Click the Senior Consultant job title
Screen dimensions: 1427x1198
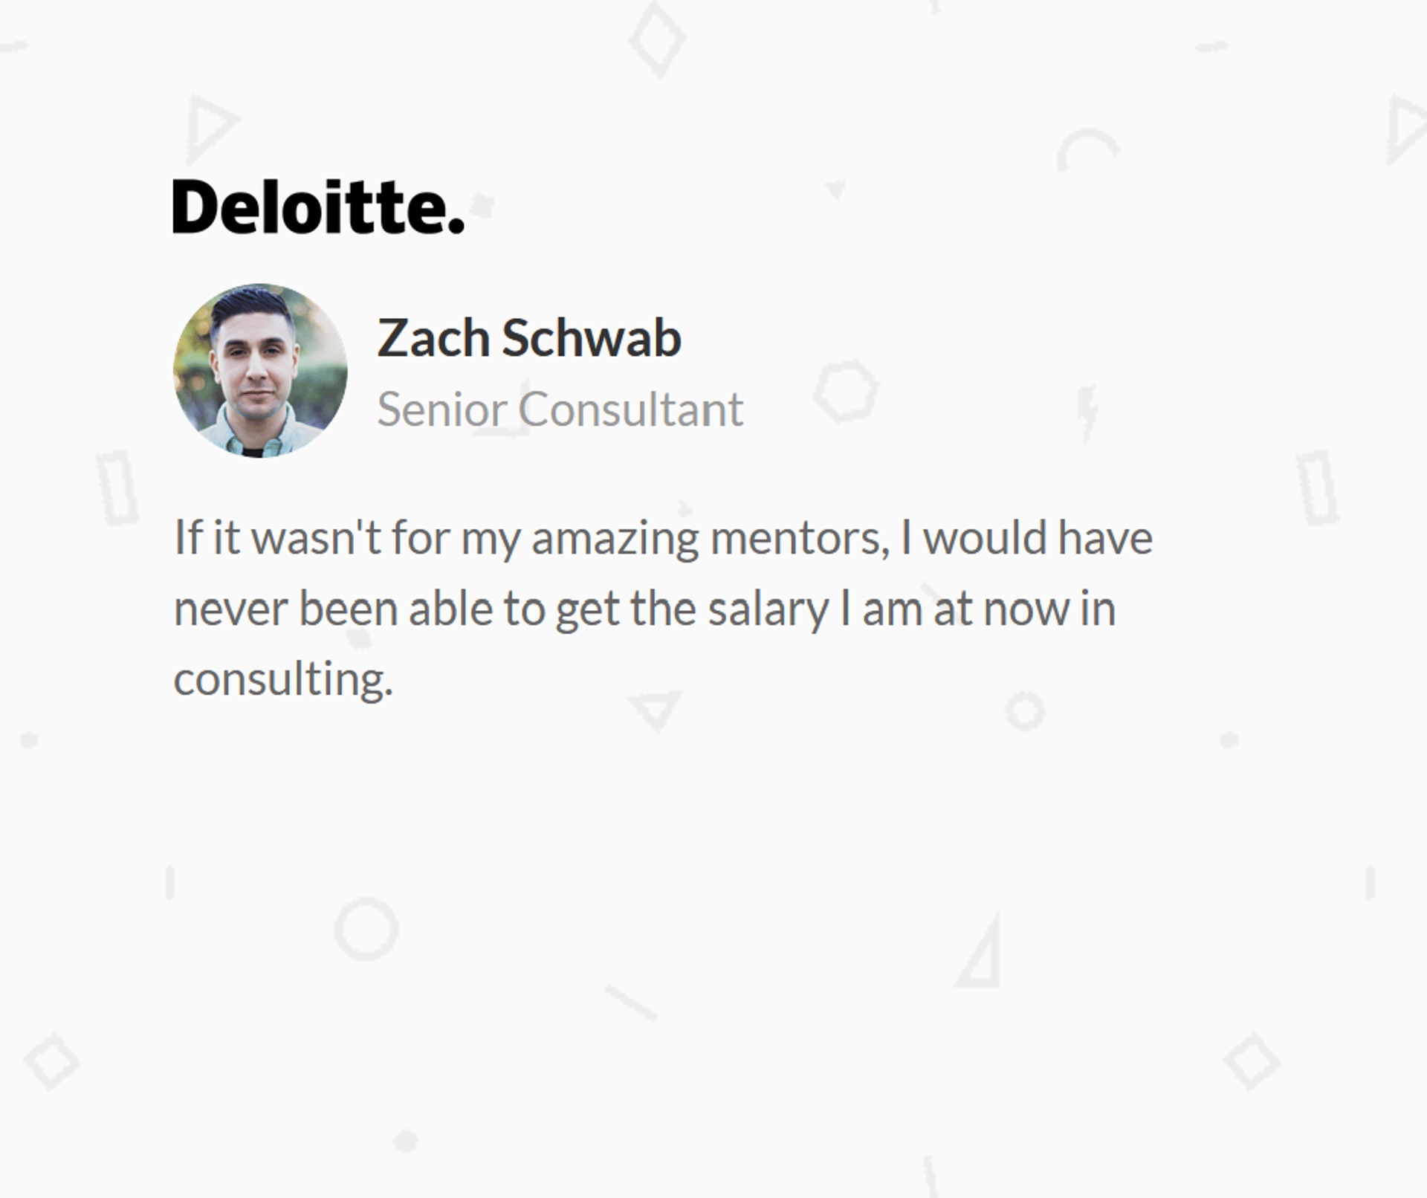pos(560,409)
